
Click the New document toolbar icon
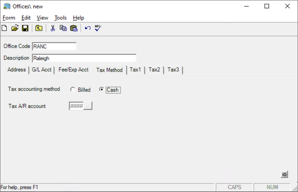(x=4, y=28)
